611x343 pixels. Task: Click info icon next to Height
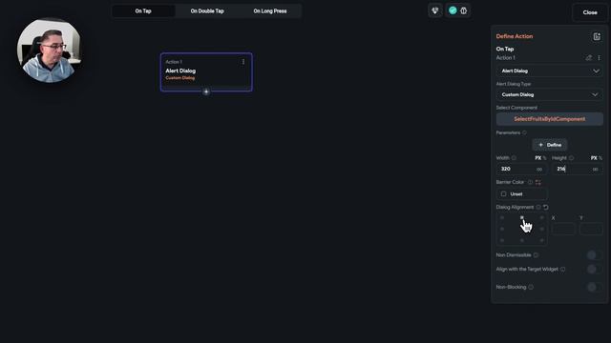pos(571,158)
